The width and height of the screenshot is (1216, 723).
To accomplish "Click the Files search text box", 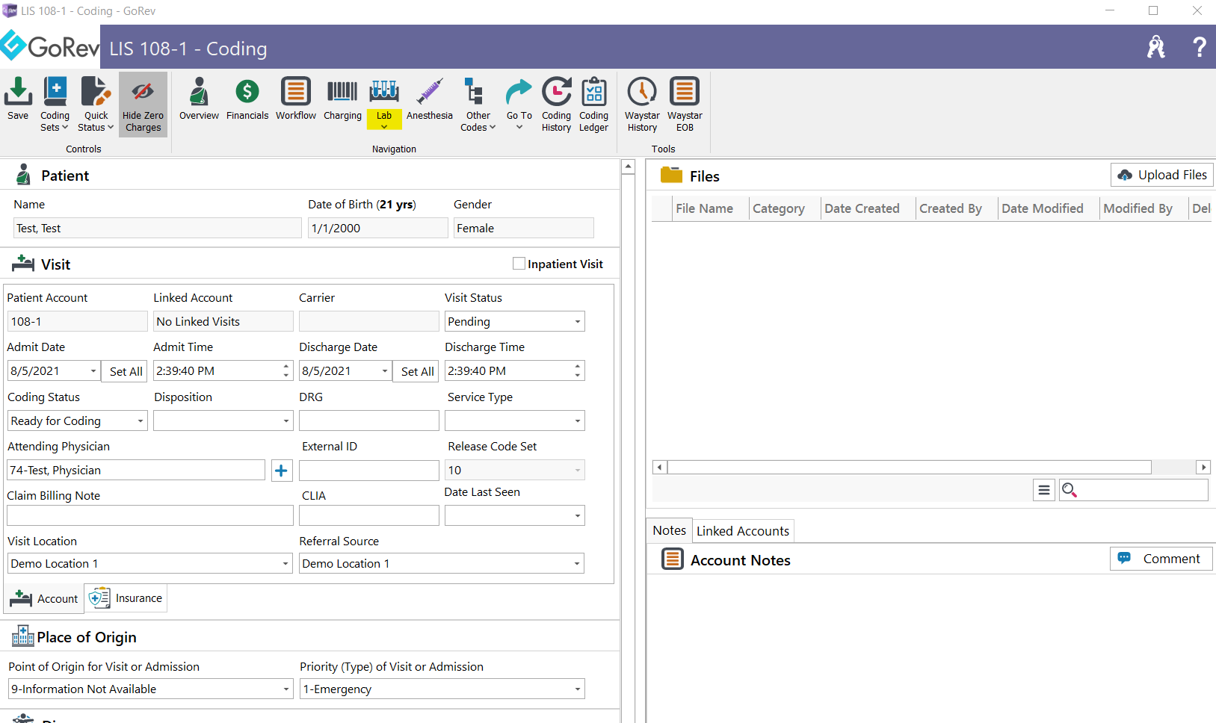I will [1143, 490].
